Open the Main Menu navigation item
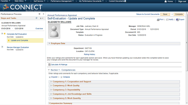 tap(20, 1)
